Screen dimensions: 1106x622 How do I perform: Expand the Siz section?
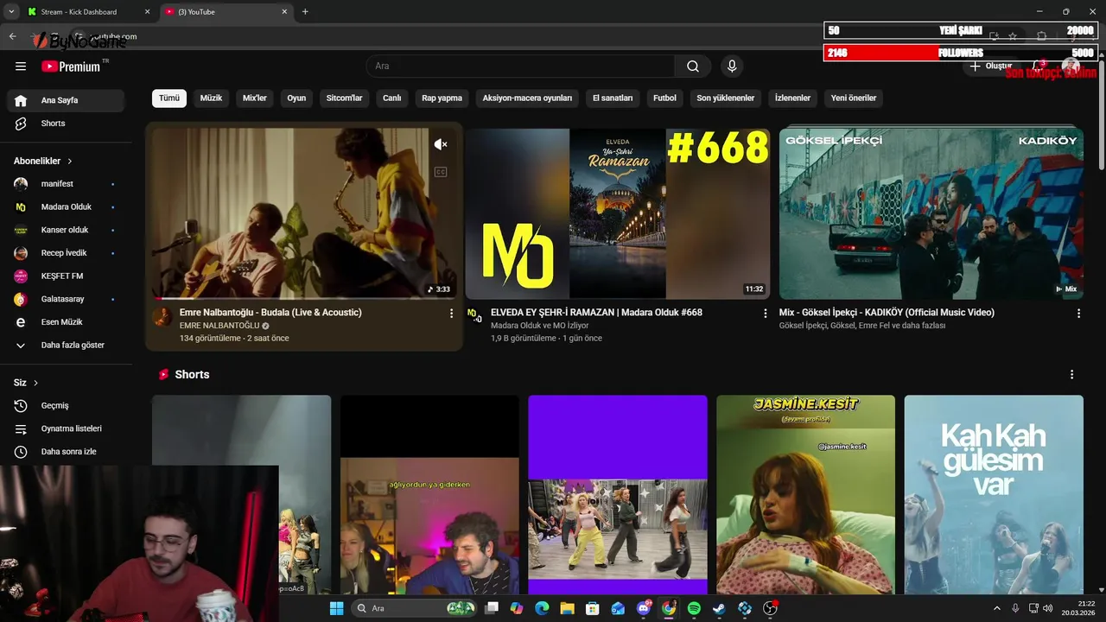point(26,383)
